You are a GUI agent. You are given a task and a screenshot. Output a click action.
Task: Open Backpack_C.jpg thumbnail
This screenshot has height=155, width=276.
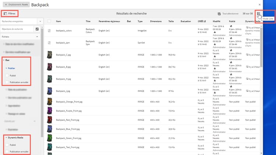pos(50,55)
